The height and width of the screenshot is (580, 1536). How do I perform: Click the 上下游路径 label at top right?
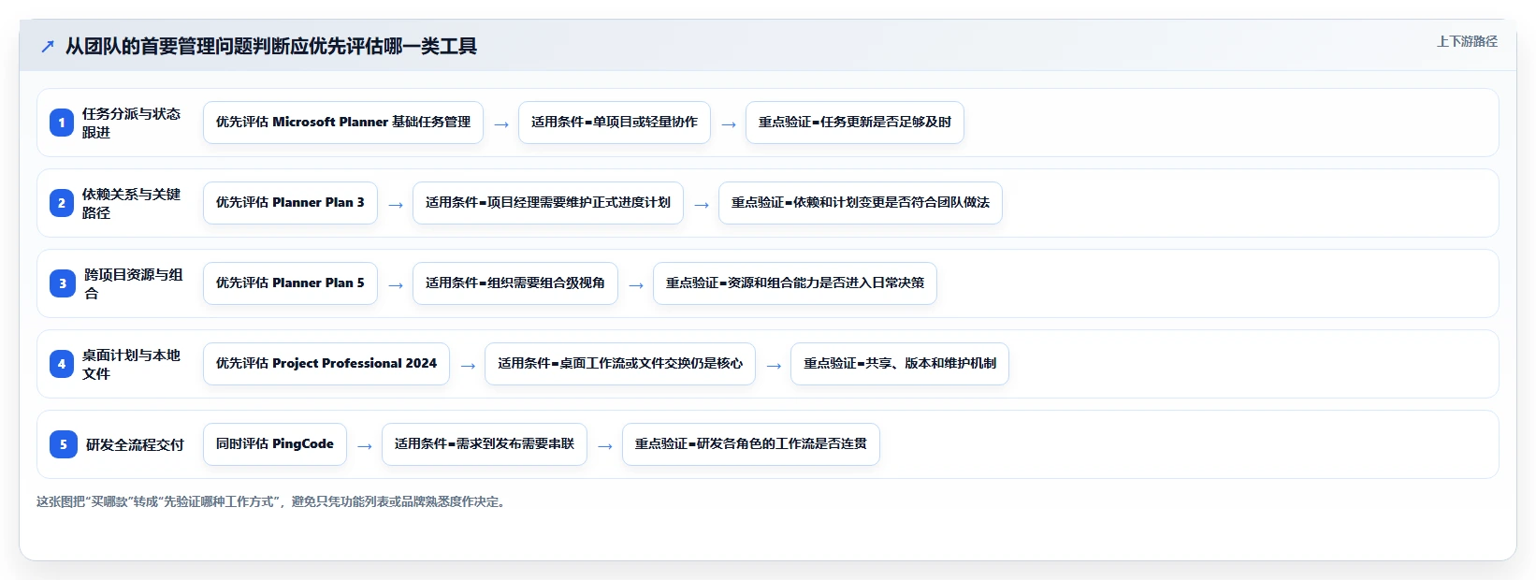coord(1467,41)
